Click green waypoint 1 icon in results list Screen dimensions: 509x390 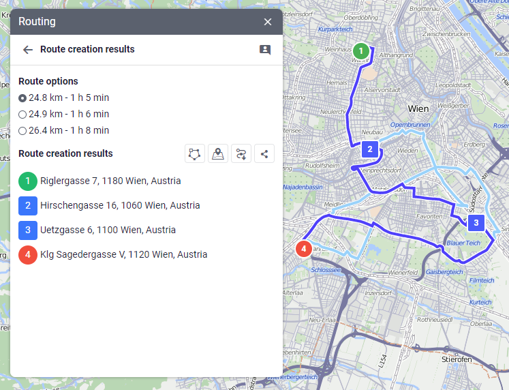pos(28,181)
